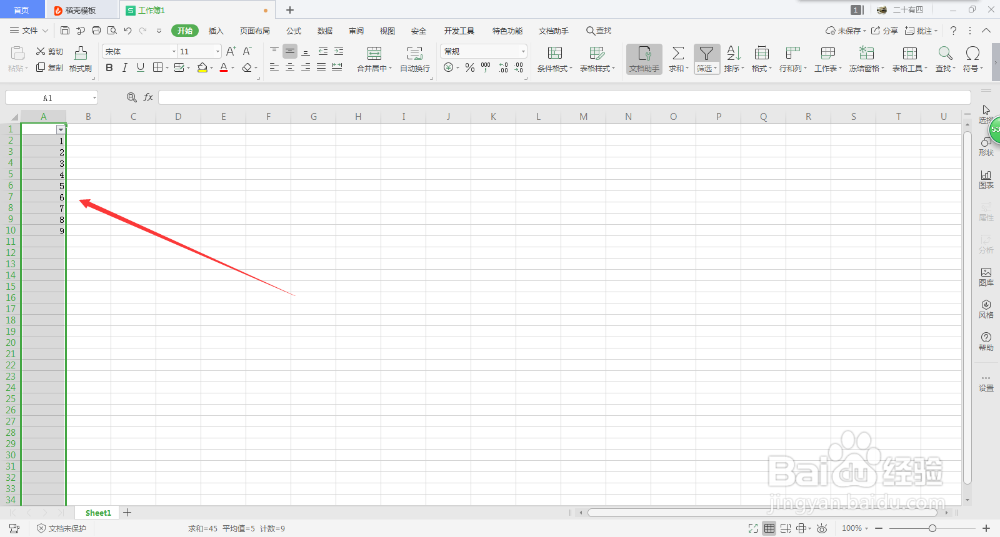
Task: Open the Chart (图表) sidebar panel
Action: tap(986, 179)
